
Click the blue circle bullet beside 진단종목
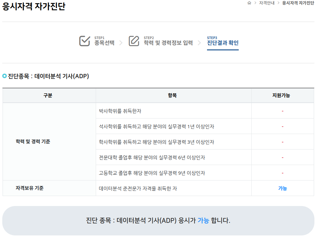(x=5, y=76)
